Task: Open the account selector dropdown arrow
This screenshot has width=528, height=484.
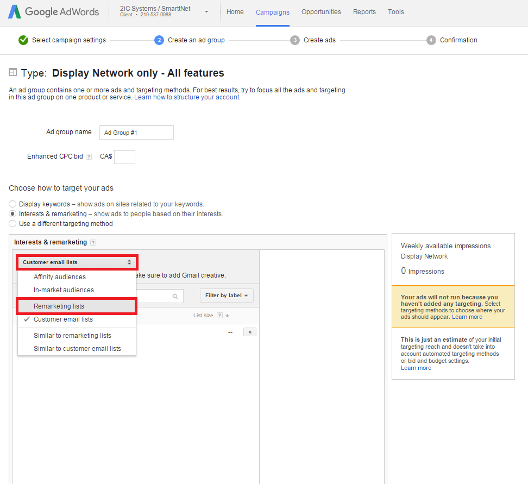Action: [206, 12]
